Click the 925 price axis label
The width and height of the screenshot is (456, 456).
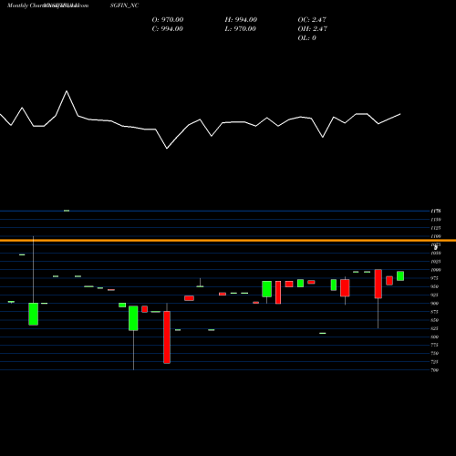coord(435,295)
